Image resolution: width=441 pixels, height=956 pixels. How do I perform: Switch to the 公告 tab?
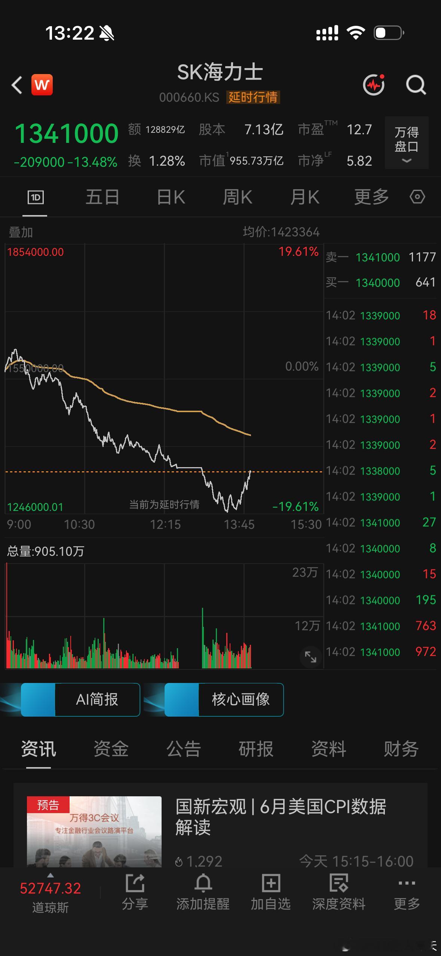pos(184,749)
